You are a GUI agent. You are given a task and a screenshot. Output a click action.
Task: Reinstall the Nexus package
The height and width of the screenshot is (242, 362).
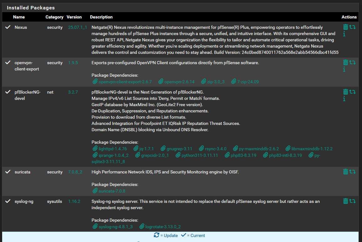point(352,27)
